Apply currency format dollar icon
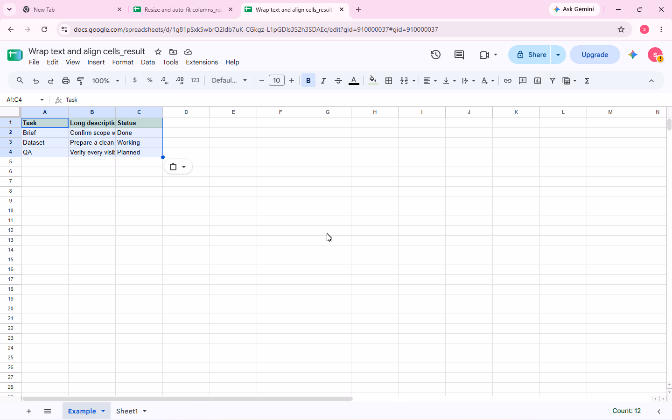Image resolution: width=672 pixels, height=420 pixels. [135, 80]
